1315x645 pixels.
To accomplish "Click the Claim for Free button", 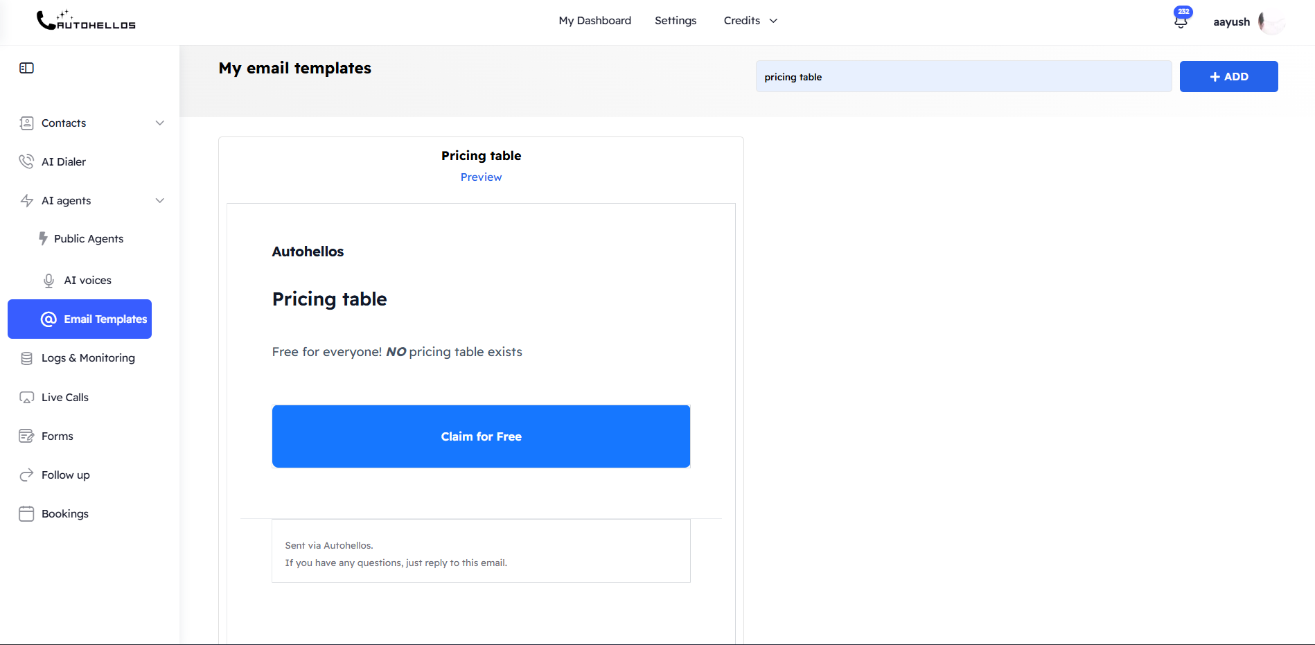I will click(481, 436).
